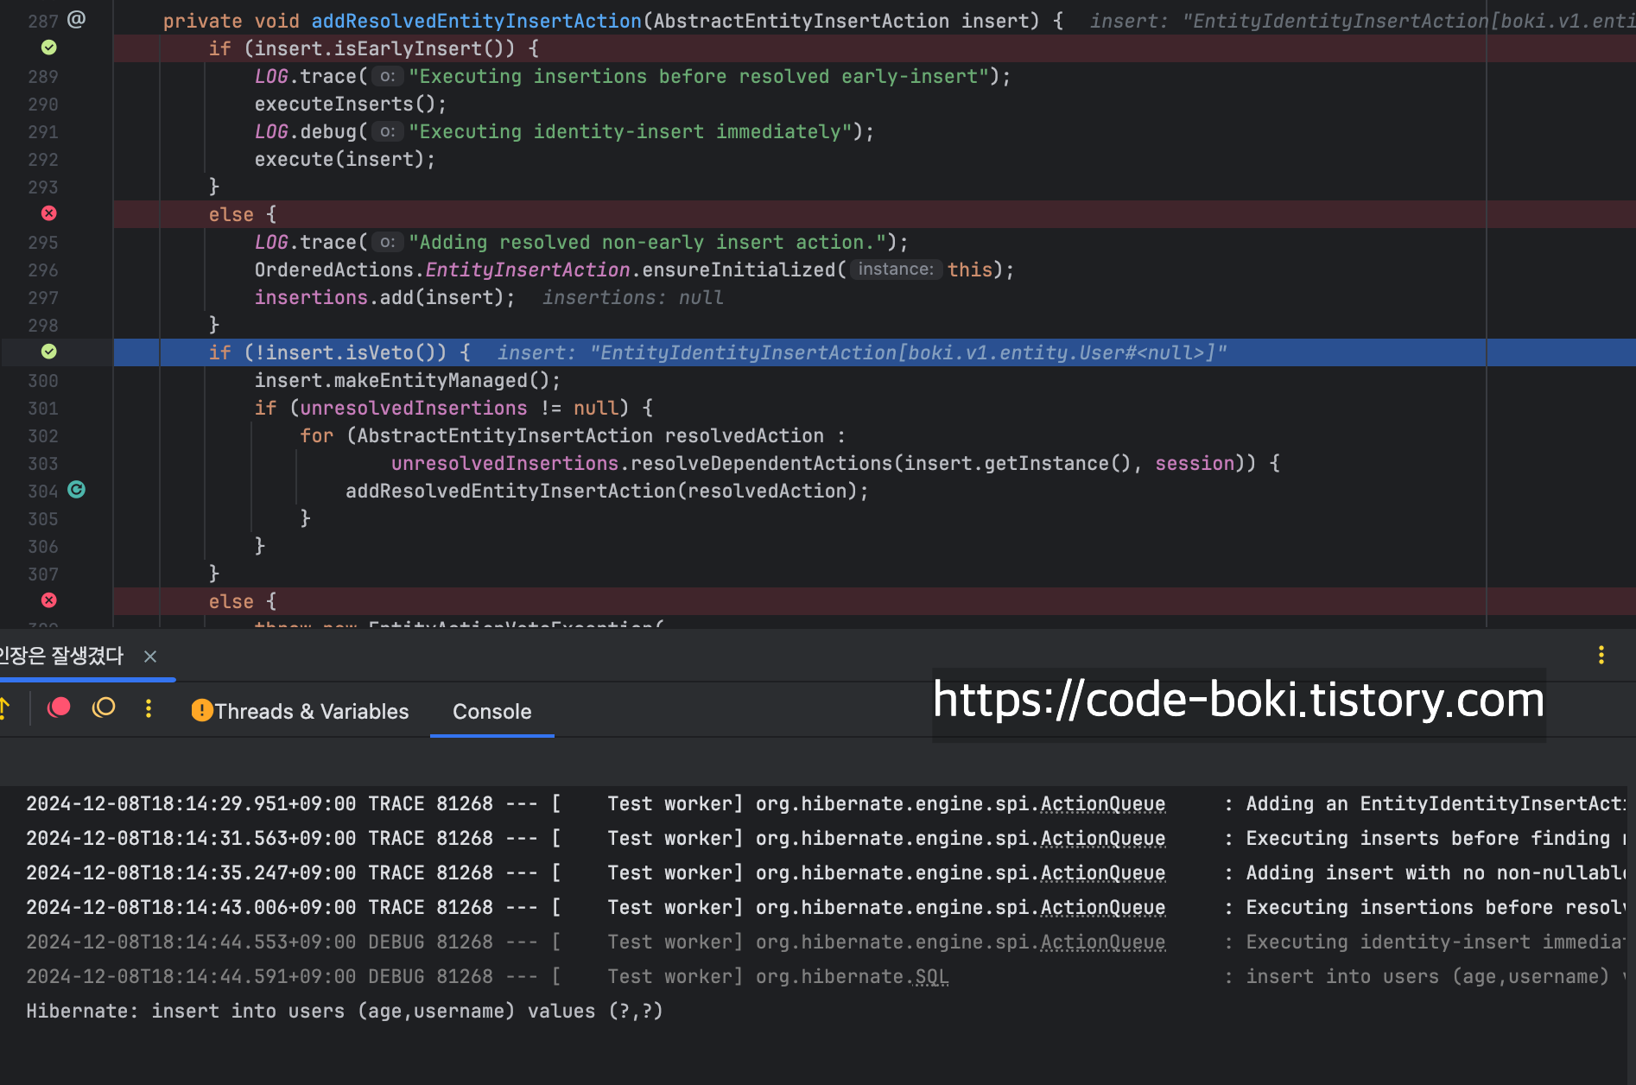Open ActionQueue link in the 18:14:44.553 DEBUG line

1103,942
